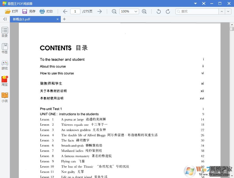Go to previous page arrow
The height and width of the screenshot is (178, 234).
coord(65,11)
